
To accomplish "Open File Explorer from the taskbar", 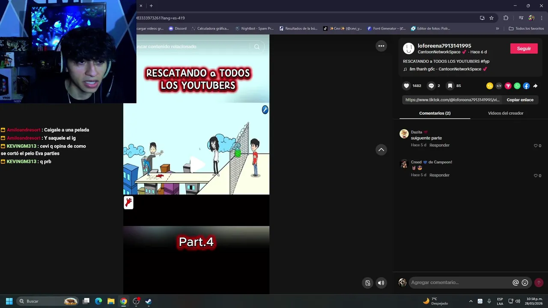I will (111, 301).
